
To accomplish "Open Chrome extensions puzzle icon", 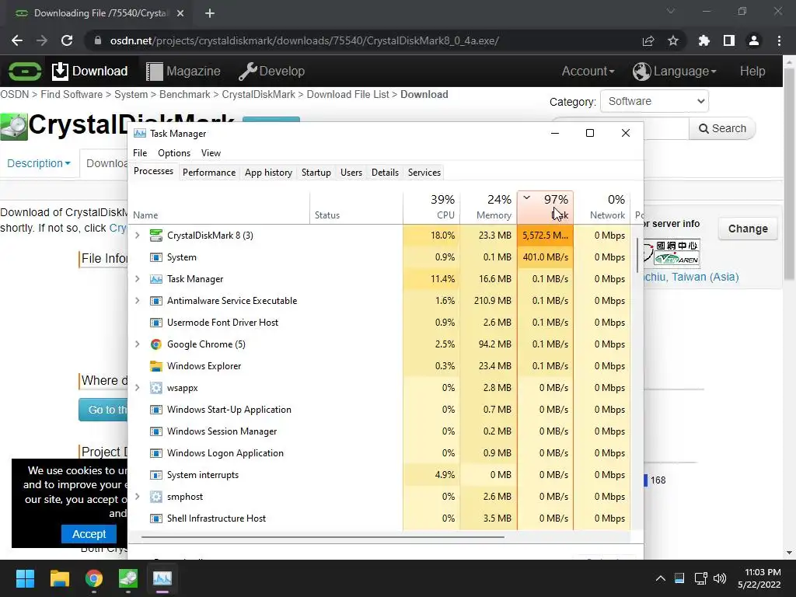I will (x=704, y=40).
